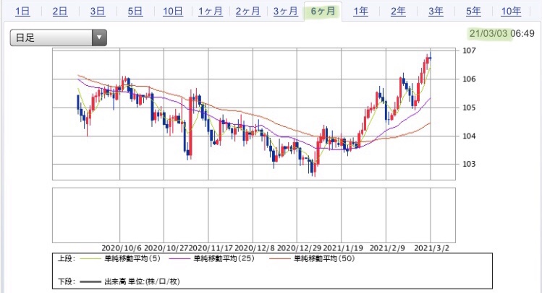The height and width of the screenshot is (293, 542).
Task: Click the dropdown arrow beside 日足
Action: click(x=99, y=38)
